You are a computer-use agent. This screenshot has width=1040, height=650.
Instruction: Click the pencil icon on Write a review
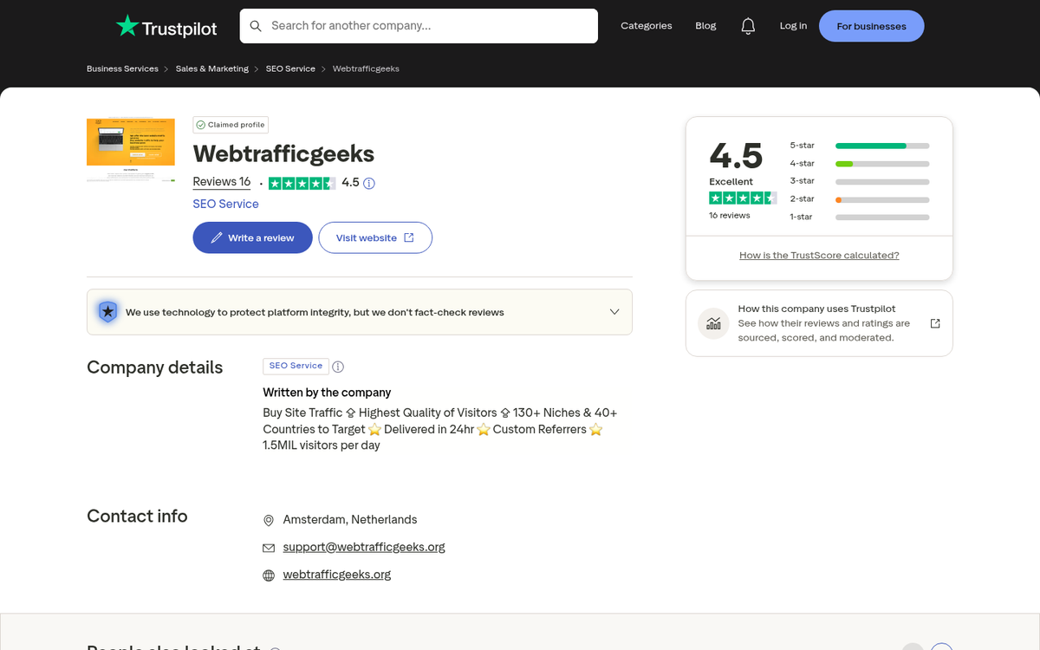tap(217, 237)
